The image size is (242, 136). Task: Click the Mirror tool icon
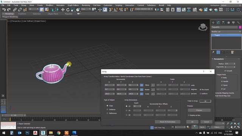[157, 10]
